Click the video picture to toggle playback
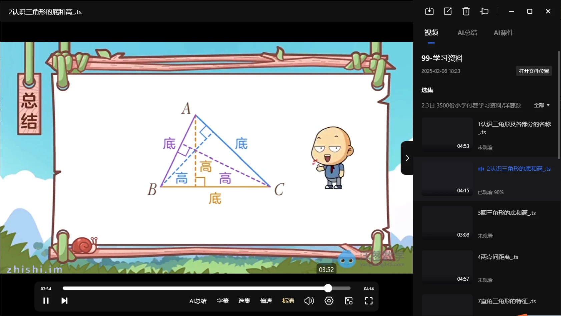 206,157
